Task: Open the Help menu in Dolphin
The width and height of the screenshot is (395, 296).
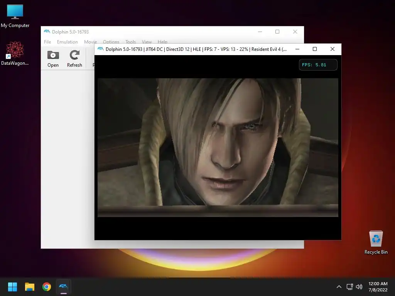Action: point(162,42)
